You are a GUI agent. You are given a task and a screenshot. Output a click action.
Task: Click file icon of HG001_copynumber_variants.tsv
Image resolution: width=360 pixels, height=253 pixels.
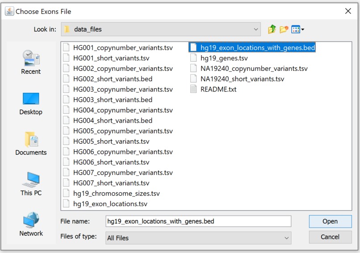[x=66, y=47]
